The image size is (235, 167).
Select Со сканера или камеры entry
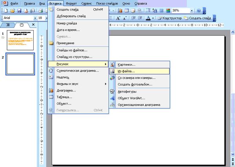[x=139, y=78]
